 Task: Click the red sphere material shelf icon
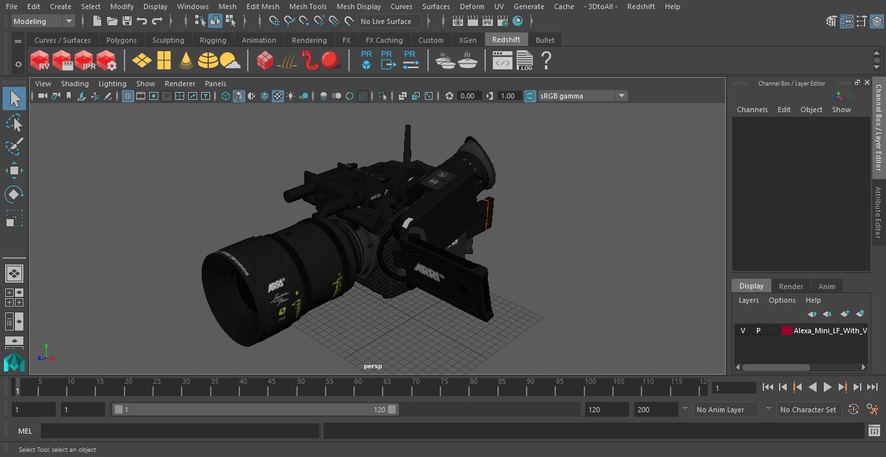[x=331, y=61]
